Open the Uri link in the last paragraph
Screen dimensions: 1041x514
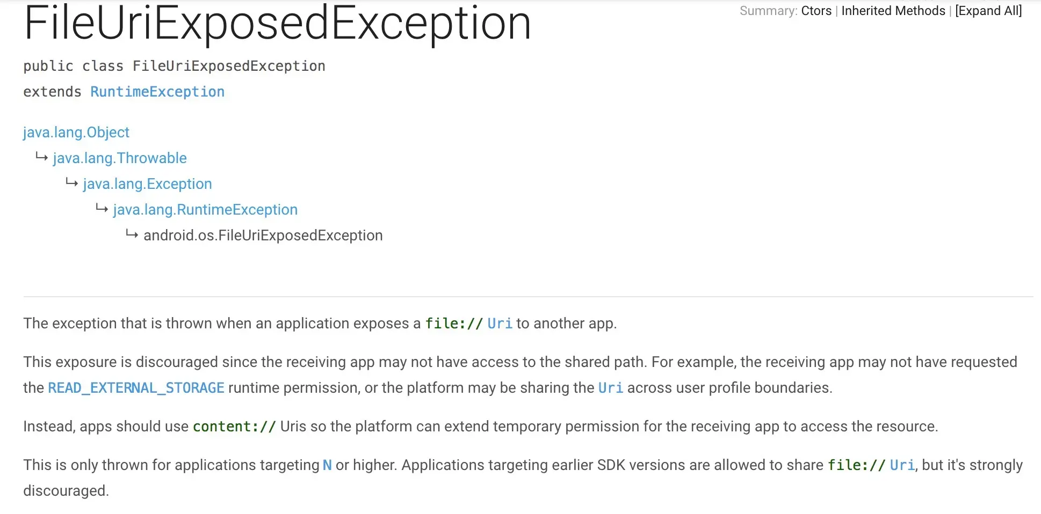pos(902,465)
